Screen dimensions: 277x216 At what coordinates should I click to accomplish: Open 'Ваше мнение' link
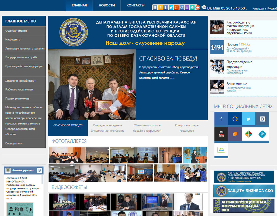pyautogui.click(x=237, y=84)
